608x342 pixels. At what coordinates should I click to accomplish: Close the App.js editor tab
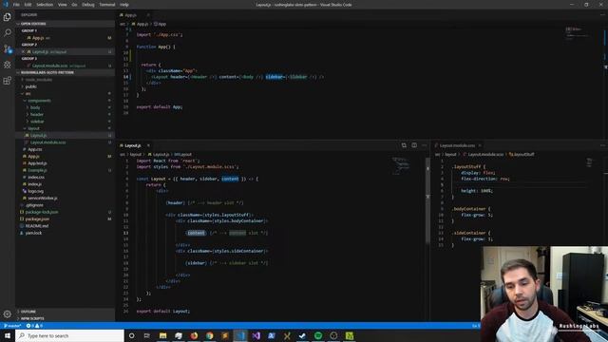(x=148, y=15)
